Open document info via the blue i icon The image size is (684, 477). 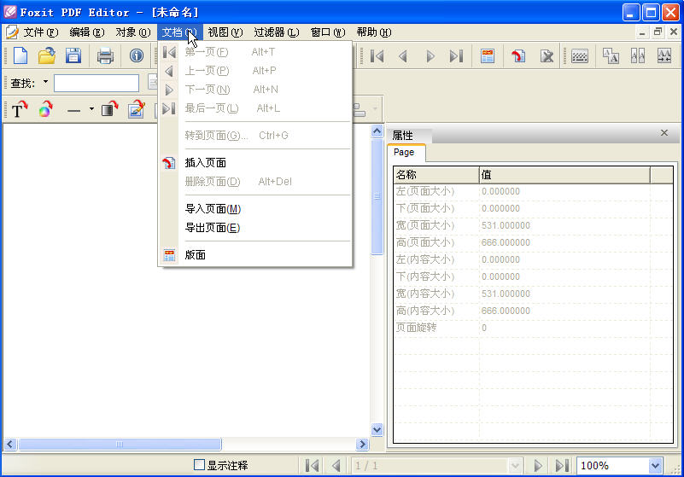tap(137, 55)
